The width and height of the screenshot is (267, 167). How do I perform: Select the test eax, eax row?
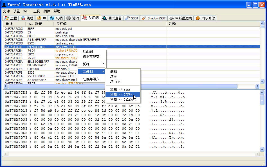(x=132, y=43)
